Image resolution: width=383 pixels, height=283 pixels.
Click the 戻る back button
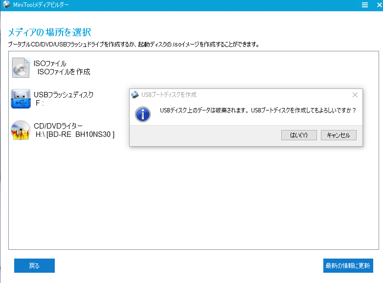tap(34, 265)
